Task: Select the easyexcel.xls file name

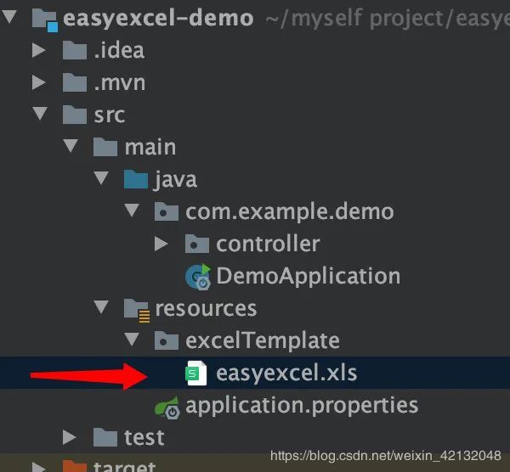Action: coord(286,373)
